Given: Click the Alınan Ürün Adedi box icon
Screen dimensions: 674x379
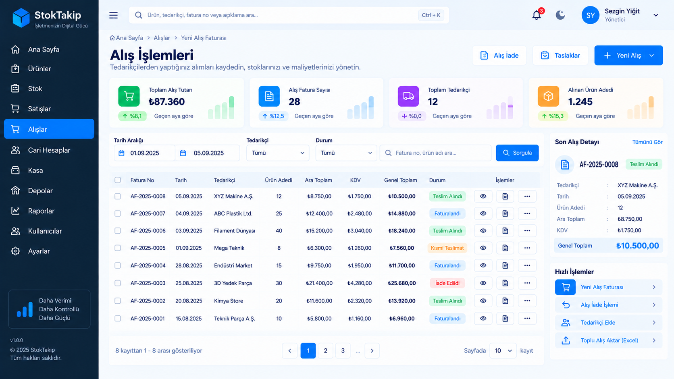Looking at the screenshot, I should (x=548, y=96).
